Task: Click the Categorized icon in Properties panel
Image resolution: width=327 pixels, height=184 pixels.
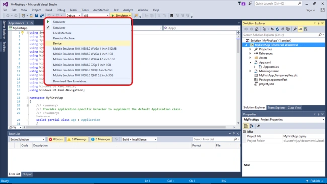Action: coord(246,126)
